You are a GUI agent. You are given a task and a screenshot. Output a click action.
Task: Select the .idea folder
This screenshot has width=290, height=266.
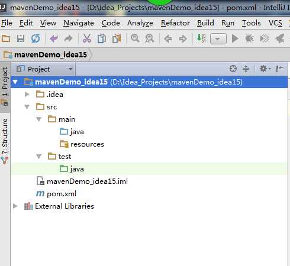[50, 95]
